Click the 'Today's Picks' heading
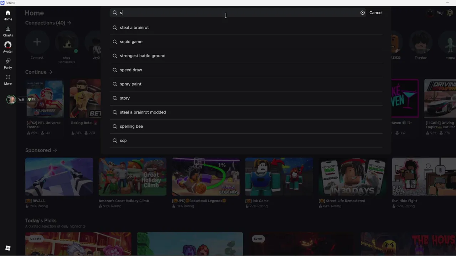456x256 pixels. pos(41,220)
